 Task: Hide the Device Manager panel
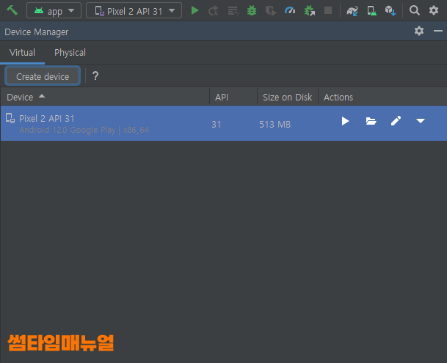point(438,31)
